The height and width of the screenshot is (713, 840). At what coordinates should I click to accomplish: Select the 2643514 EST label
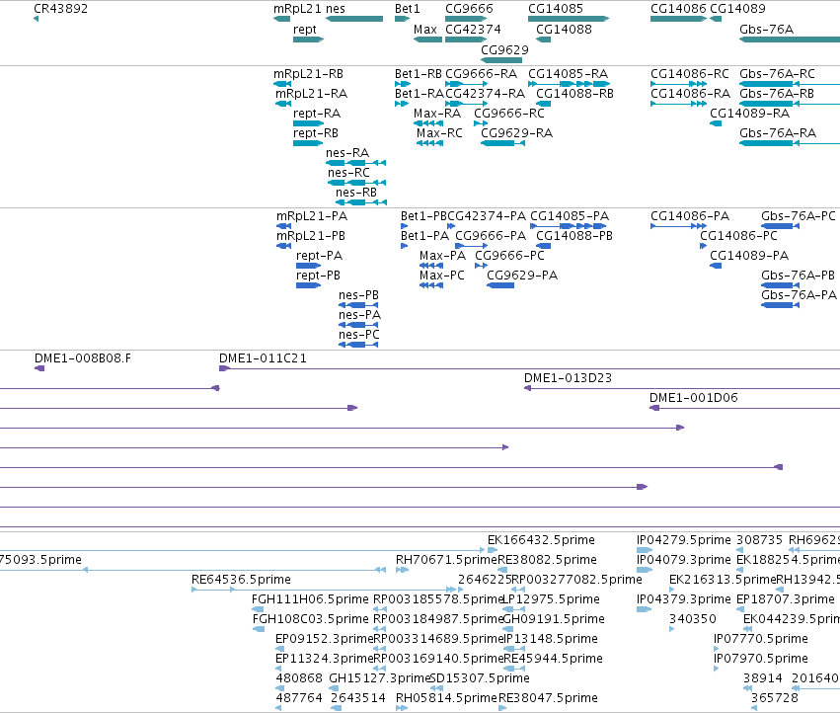point(358,698)
